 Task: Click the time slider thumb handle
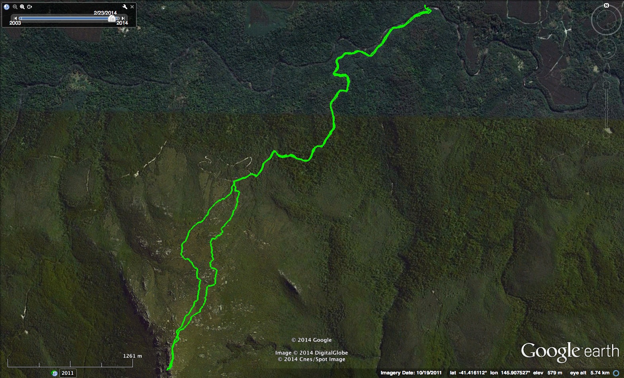click(x=113, y=18)
